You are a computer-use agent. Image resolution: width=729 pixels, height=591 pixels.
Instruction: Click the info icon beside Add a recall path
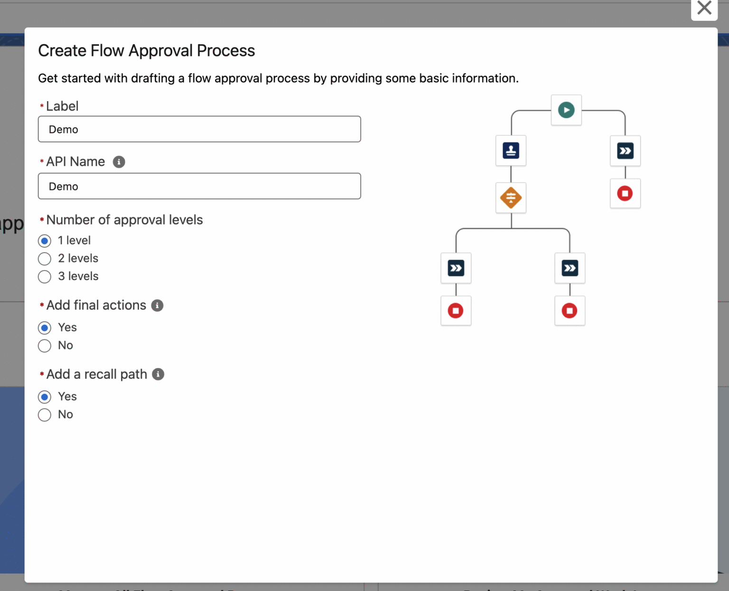point(158,375)
